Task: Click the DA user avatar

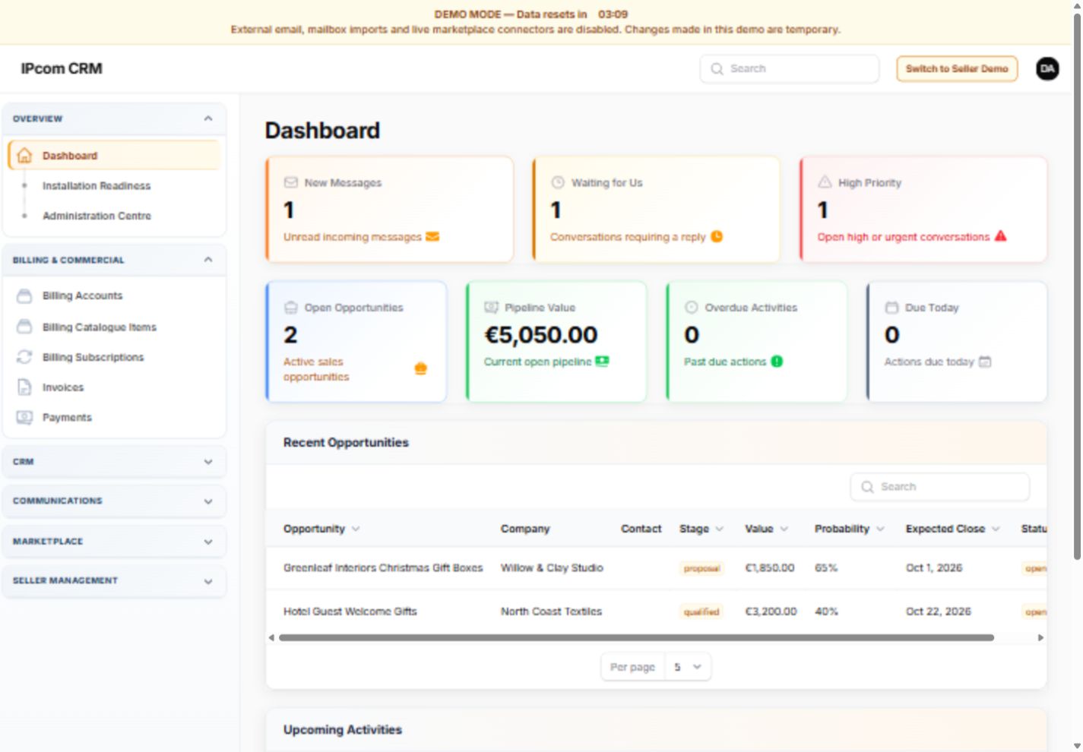Action: (x=1047, y=68)
